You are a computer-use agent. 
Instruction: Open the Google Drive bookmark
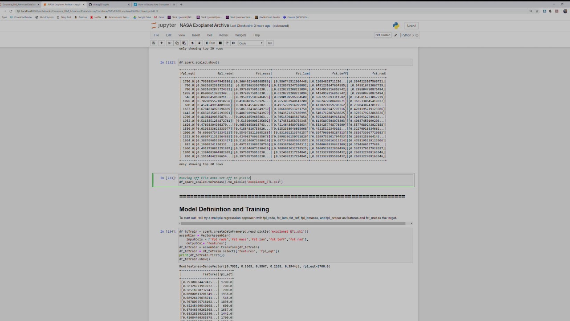pyautogui.click(x=142, y=17)
